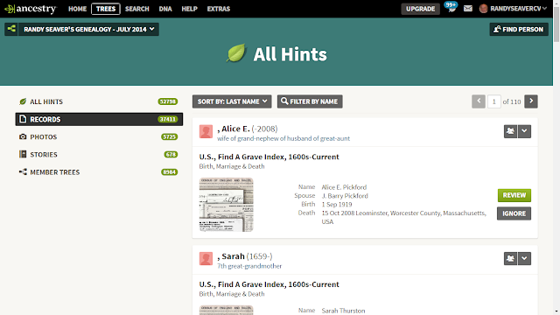Click the page number input field
This screenshot has height=315, width=560.
click(x=493, y=101)
